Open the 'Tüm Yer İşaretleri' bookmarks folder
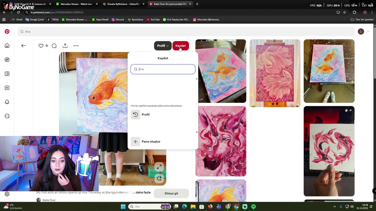This screenshot has width=376, height=211. (362, 20)
